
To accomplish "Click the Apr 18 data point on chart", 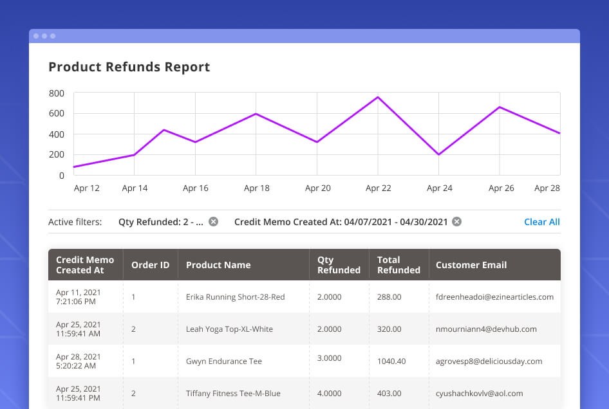I will [256, 114].
